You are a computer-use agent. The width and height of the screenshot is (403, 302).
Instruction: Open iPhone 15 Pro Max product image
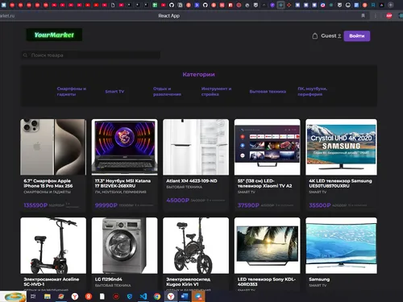pyautogui.click(x=53, y=147)
